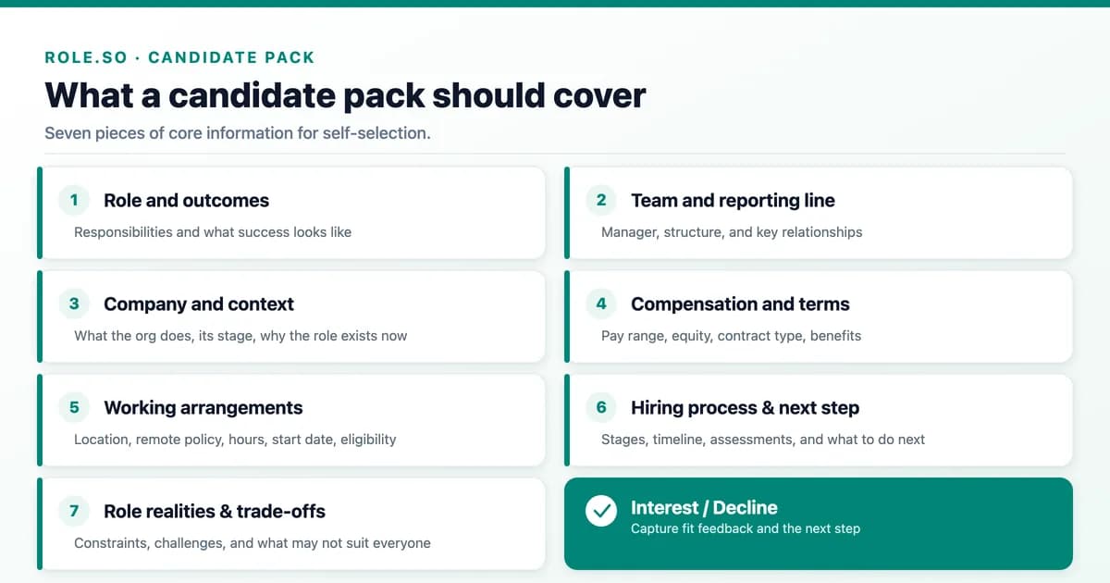
Task: Click the Company and context heading
Action: (x=199, y=304)
